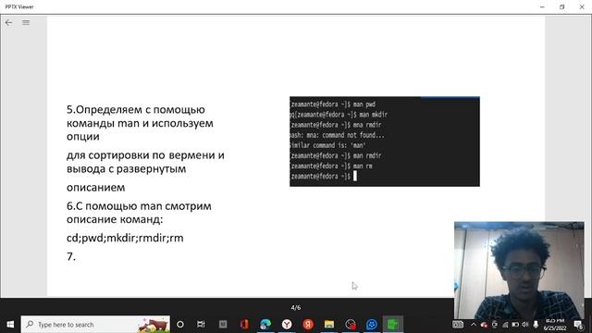Open Cortana circle icon on taskbar
The image size is (592, 333).
click(x=180, y=325)
